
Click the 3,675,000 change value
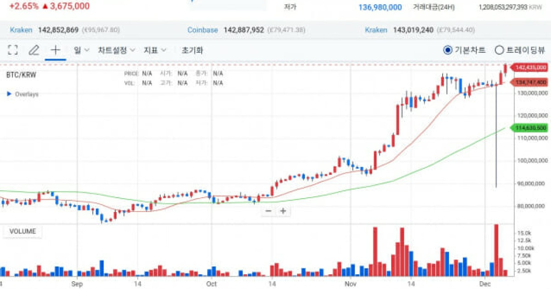[x=69, y=6]
